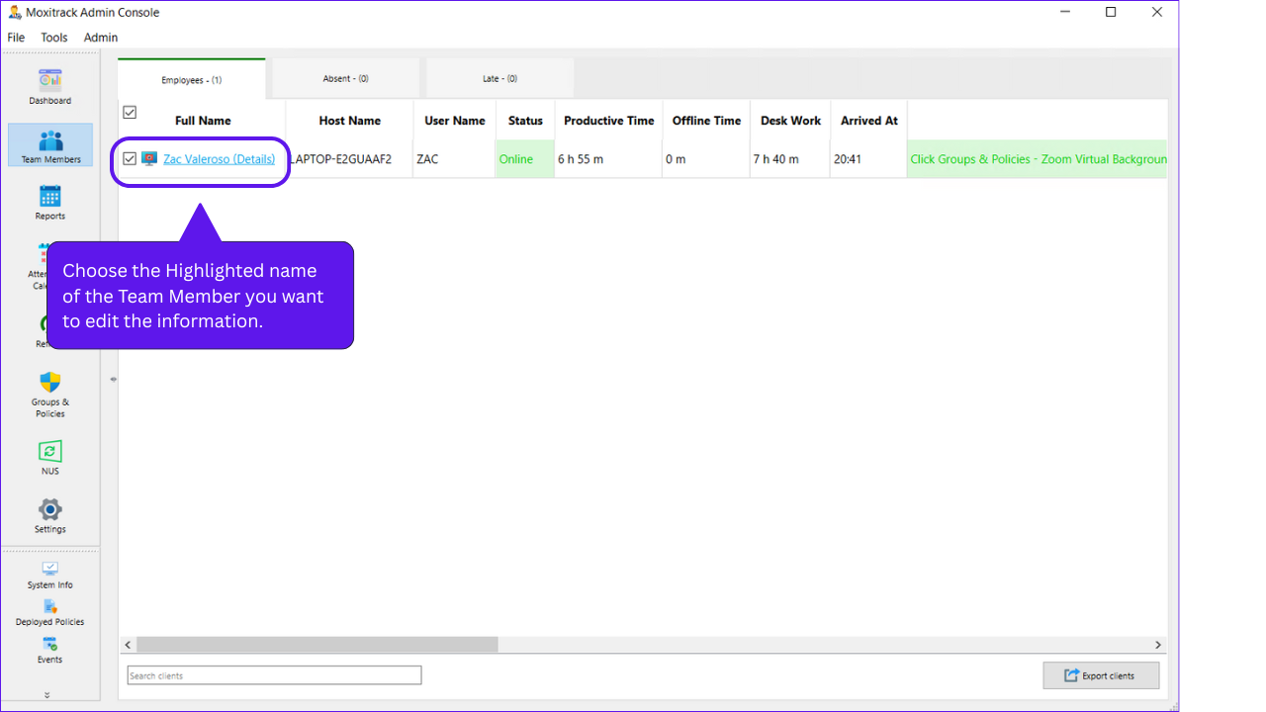Image resolution: width=1266 pixels, height=712 pixels.
Task: Click the Export clients button
Action: tap(1101, 675)
